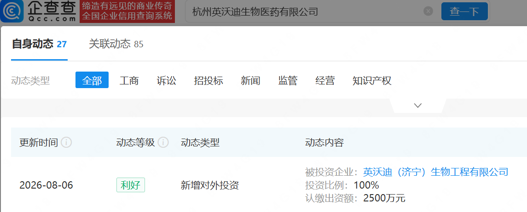
Task: Select the 2500万元 amount value
Action: click(x=384, y=198)
